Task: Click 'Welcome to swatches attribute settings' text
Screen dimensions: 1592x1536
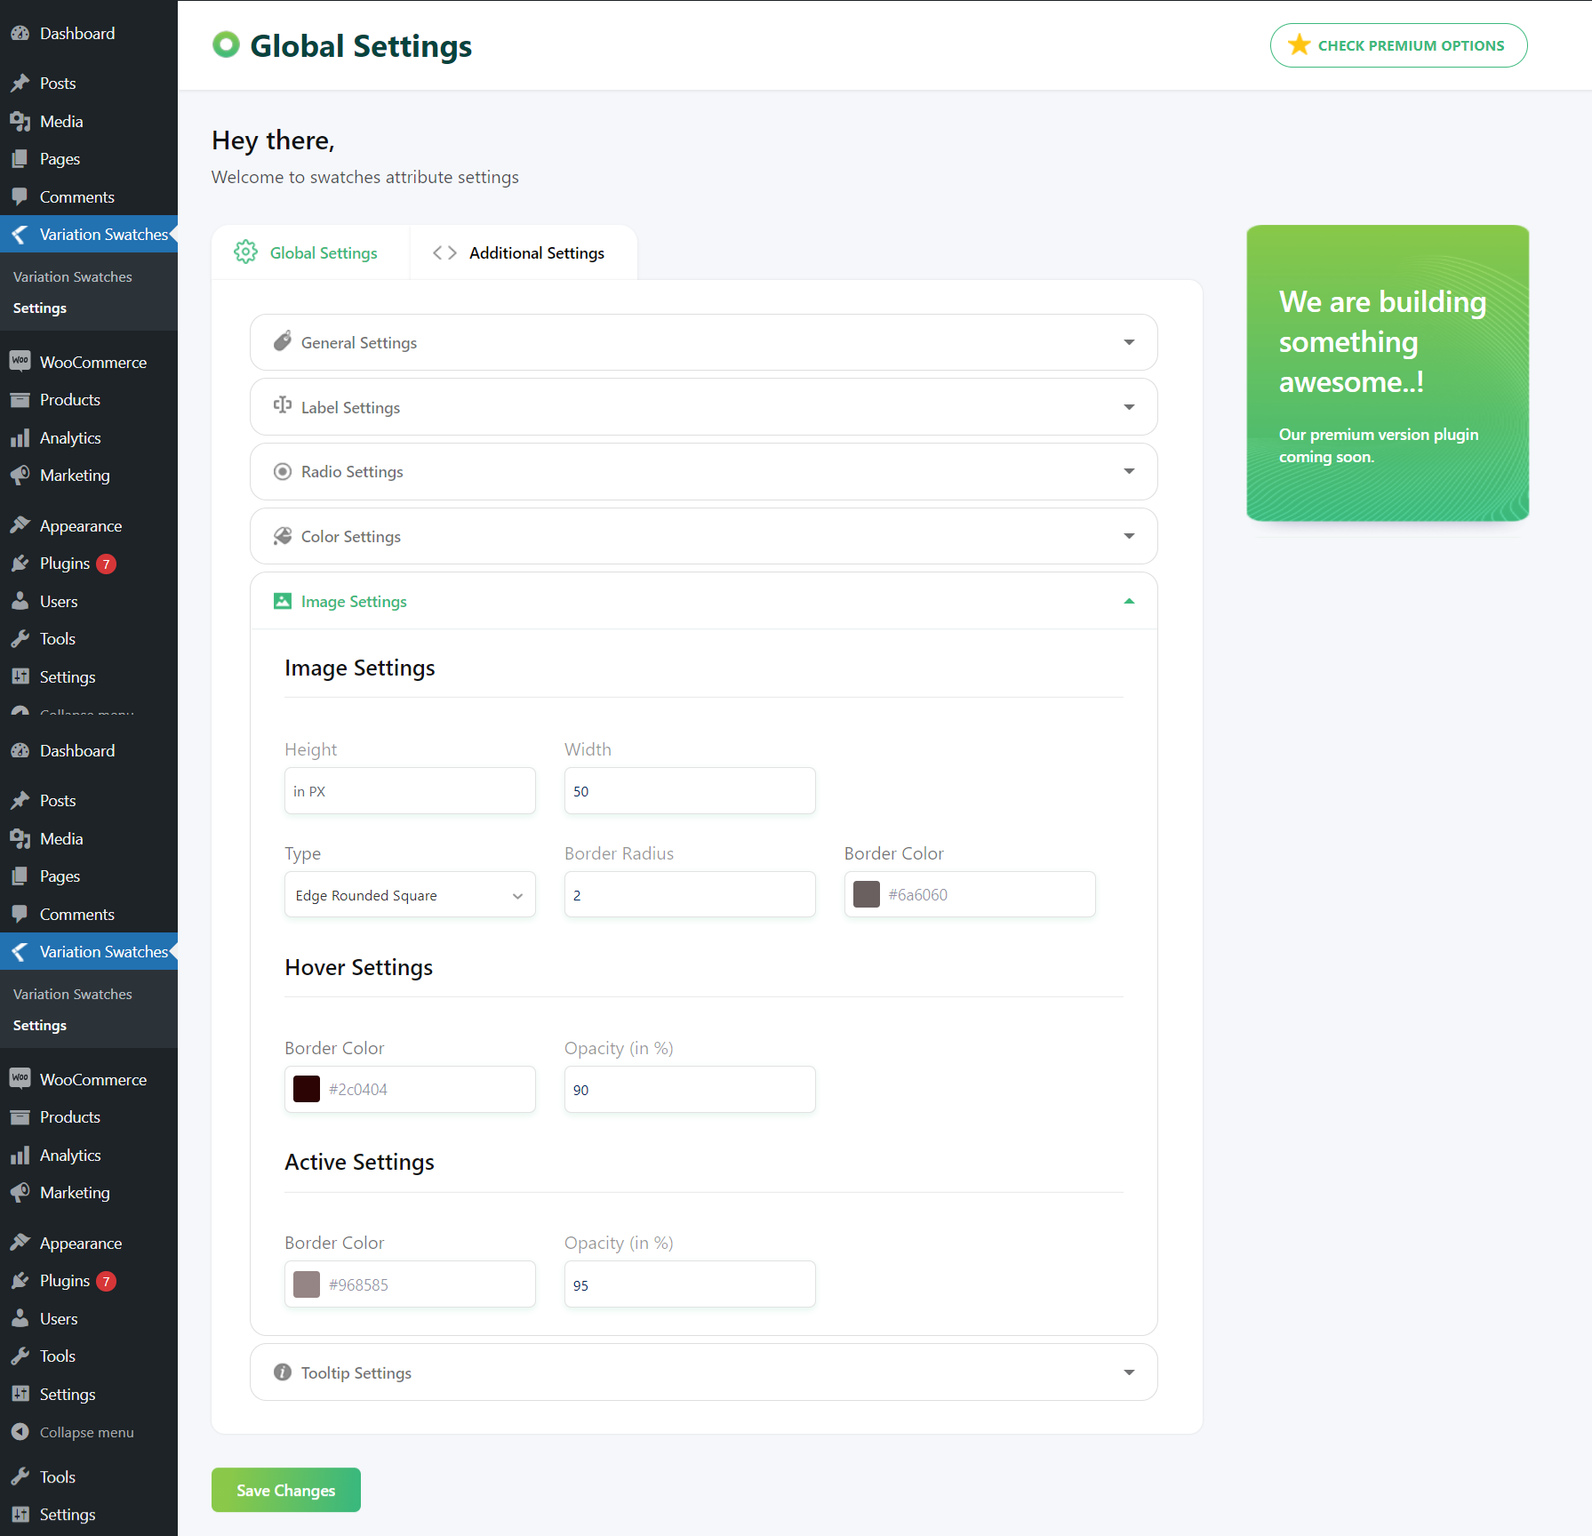Action: tap(365, 177)
